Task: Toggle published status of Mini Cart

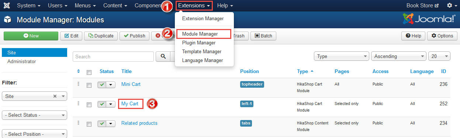Action: [102, 85]
